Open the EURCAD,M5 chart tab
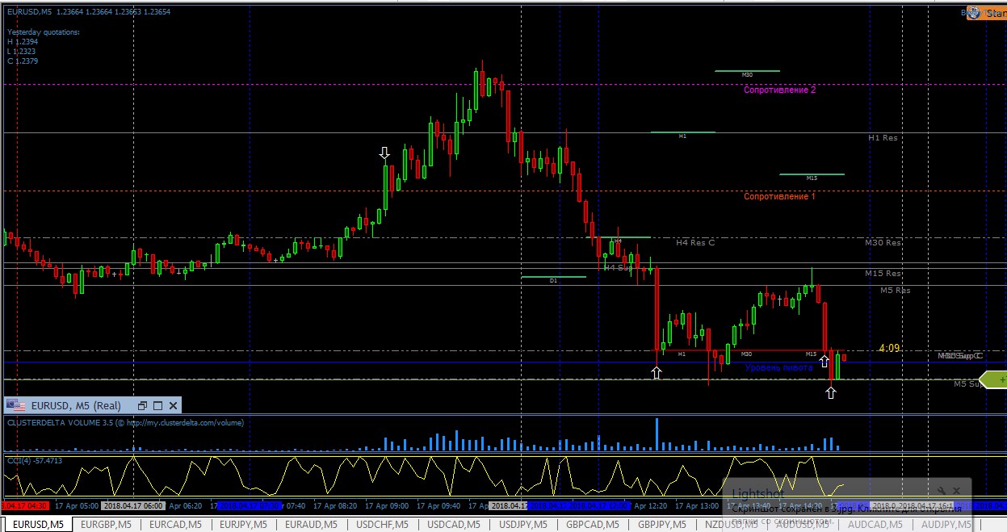The height and width of the screenshot is (532, 1007). tap(177, 525)
